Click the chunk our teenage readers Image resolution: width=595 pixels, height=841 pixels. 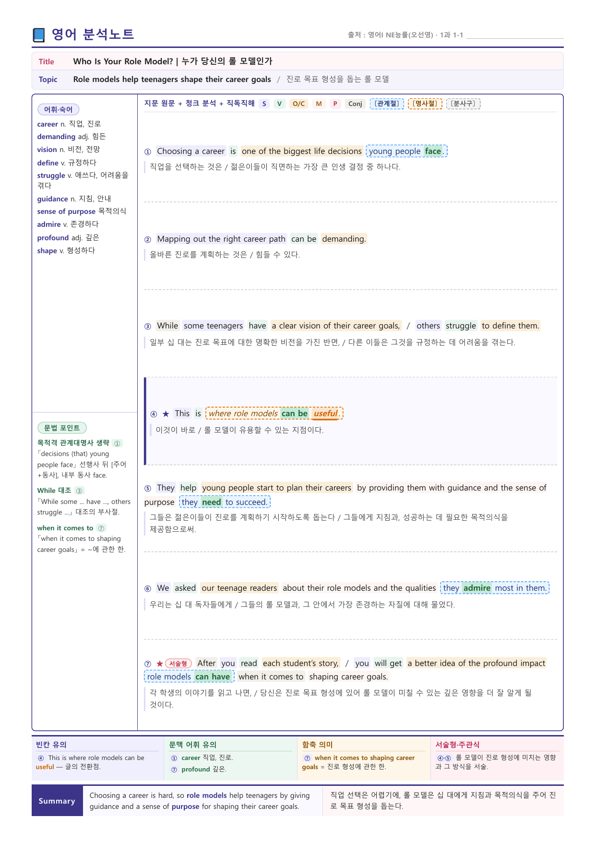239,588
